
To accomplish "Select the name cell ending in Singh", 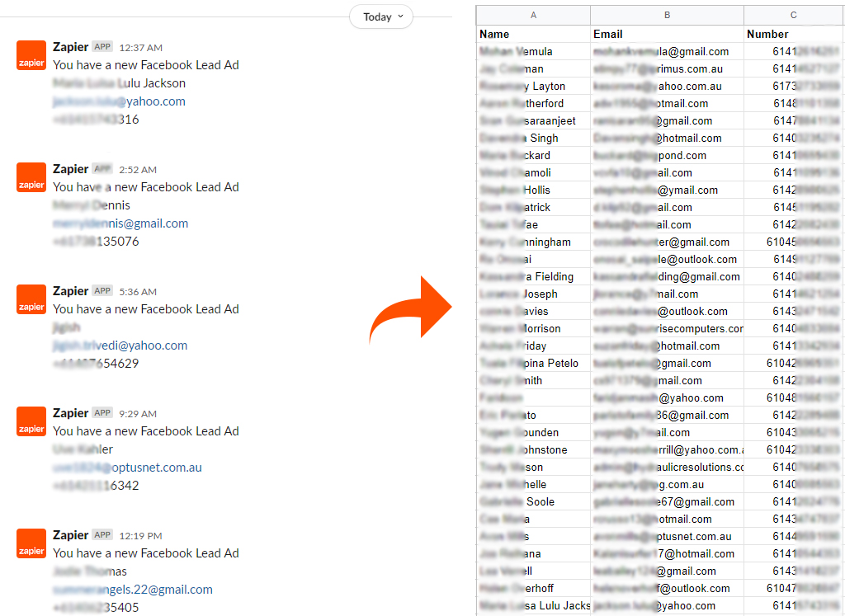I will pyautogui.click(x=534, y=139).
